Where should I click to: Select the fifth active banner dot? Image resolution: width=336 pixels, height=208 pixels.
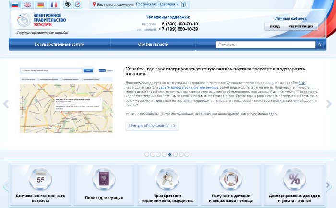tap(170, 154)
